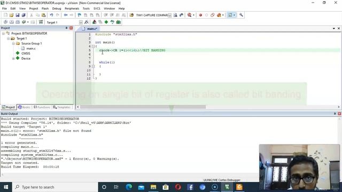Switch to the main.c* editor tab
The height and width of the screenshot is (192, 342).
pos(90,29)
